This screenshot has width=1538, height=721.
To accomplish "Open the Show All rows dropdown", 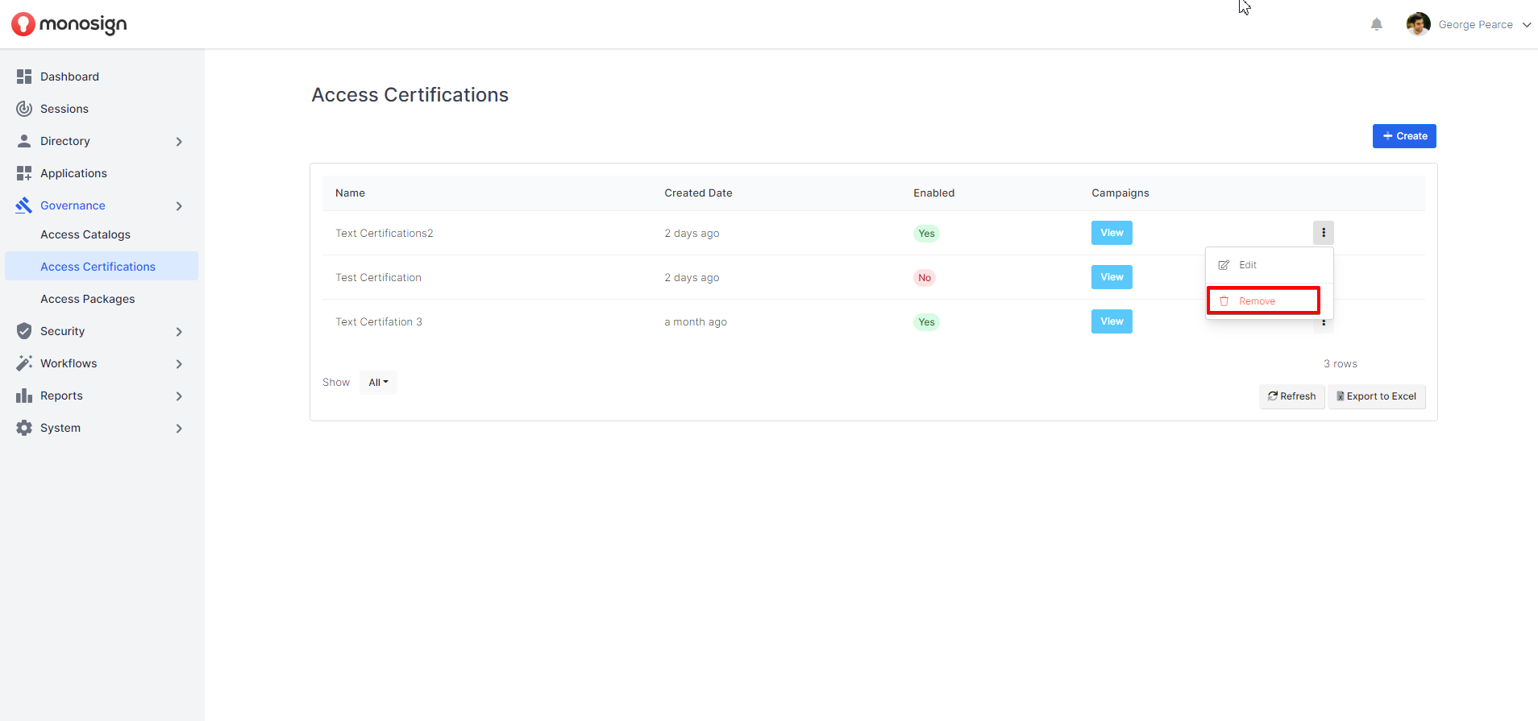I will coord(378,383).
